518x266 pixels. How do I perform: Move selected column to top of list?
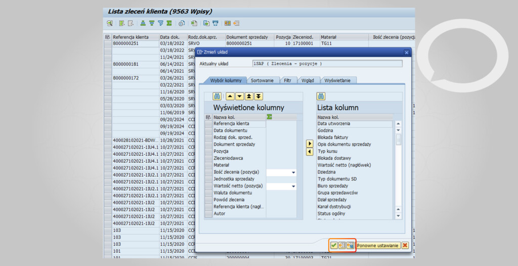[x=249, y=97]
